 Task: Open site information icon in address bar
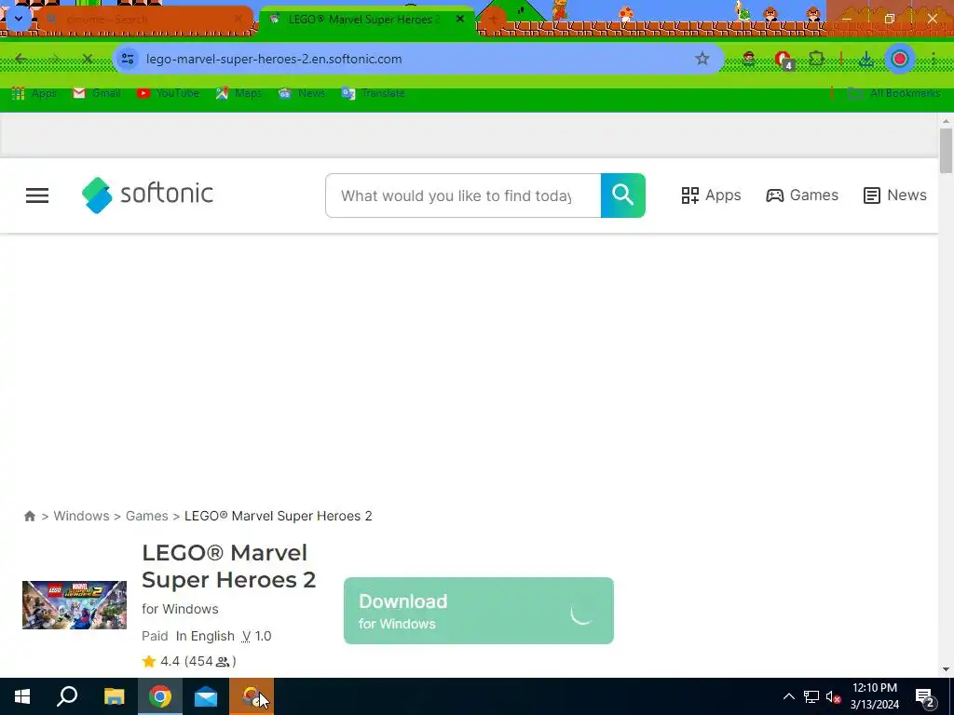[x=127, y=59]
